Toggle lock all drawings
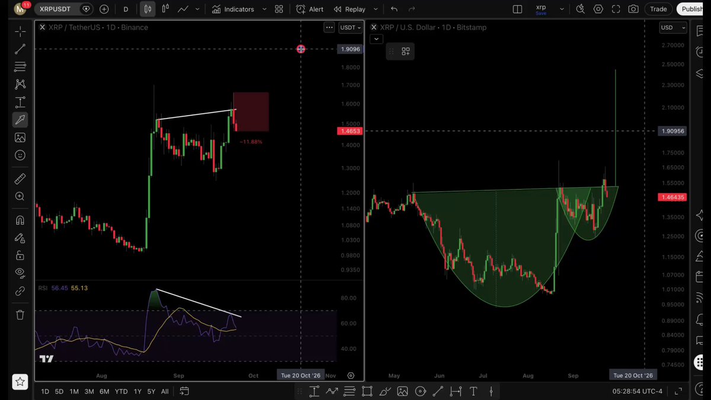The height and width of the screenshot is (400, 711). tap(20, 255)
